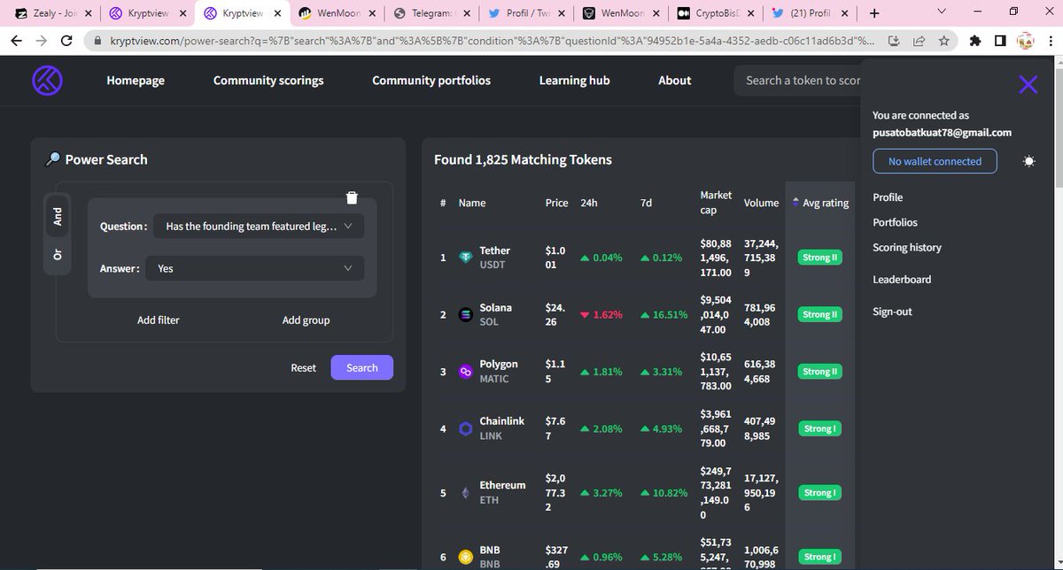1063x570 pixels.
Task: Click the Reset button
Action: (x=303, y=367)
